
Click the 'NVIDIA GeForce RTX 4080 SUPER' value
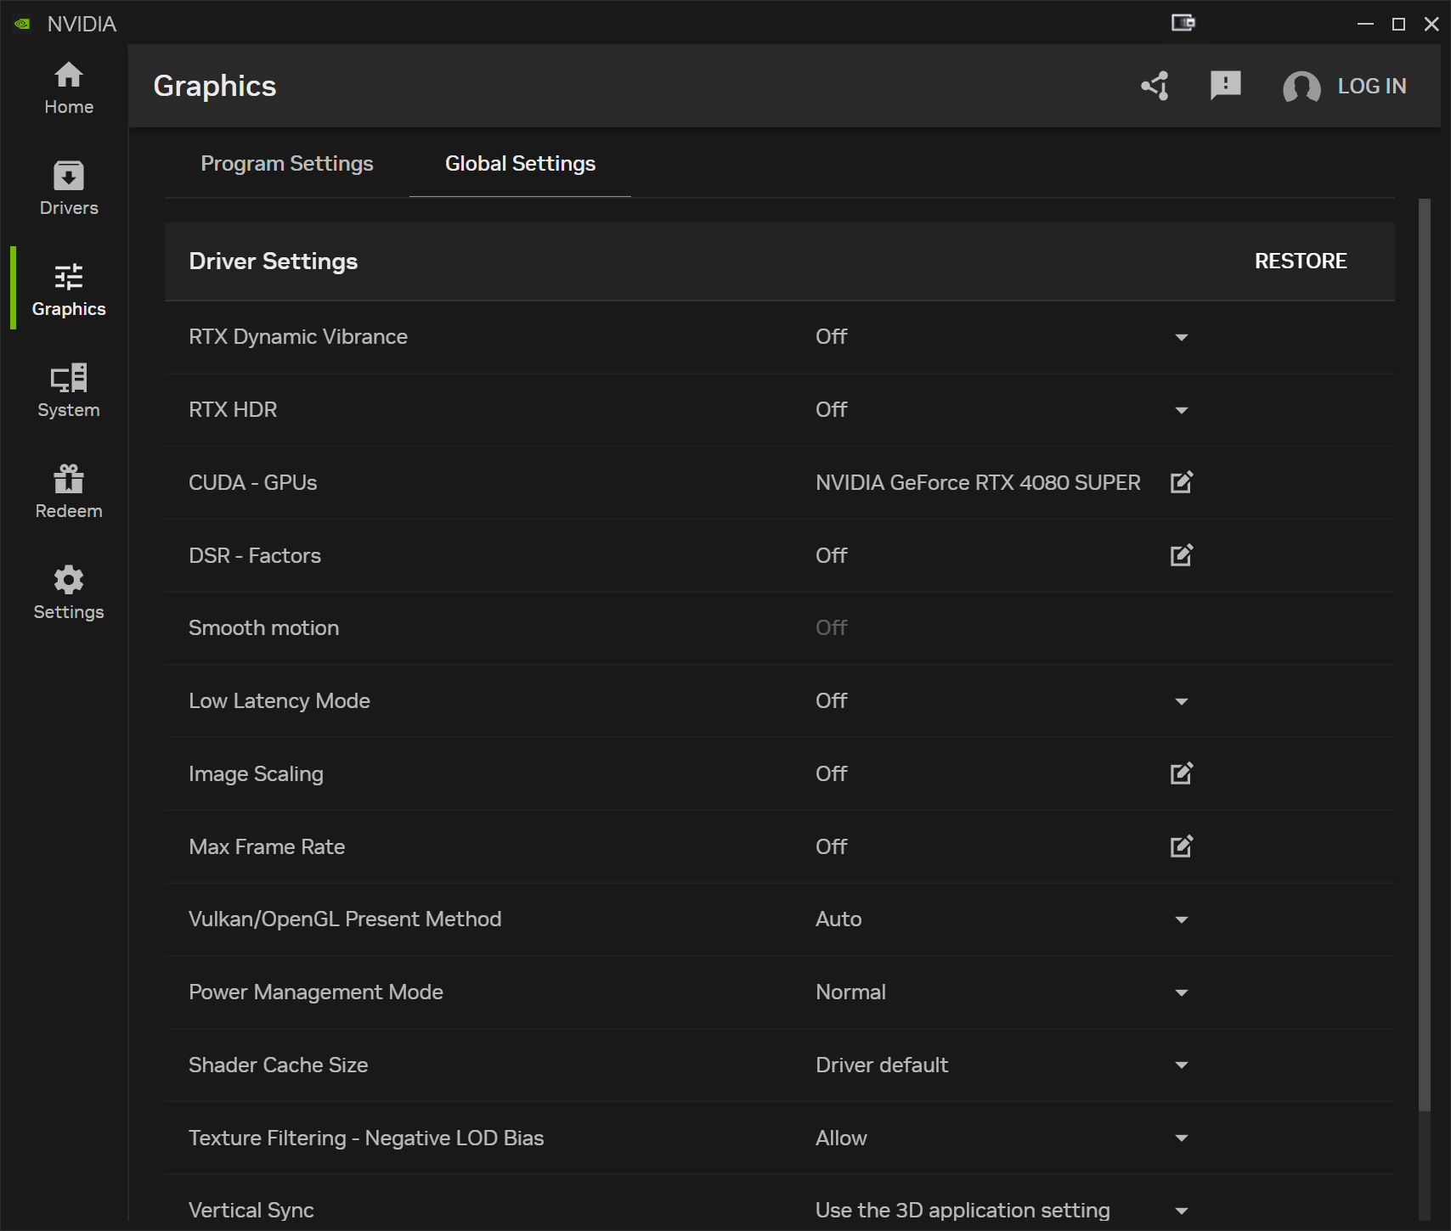(x=978, y=483)
